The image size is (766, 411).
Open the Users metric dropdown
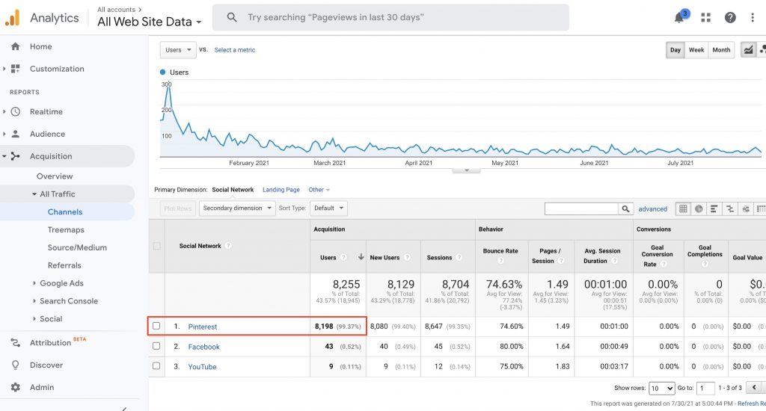(178, 50)
